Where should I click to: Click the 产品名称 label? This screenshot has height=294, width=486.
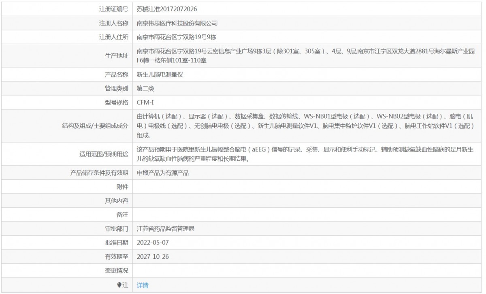117,75
